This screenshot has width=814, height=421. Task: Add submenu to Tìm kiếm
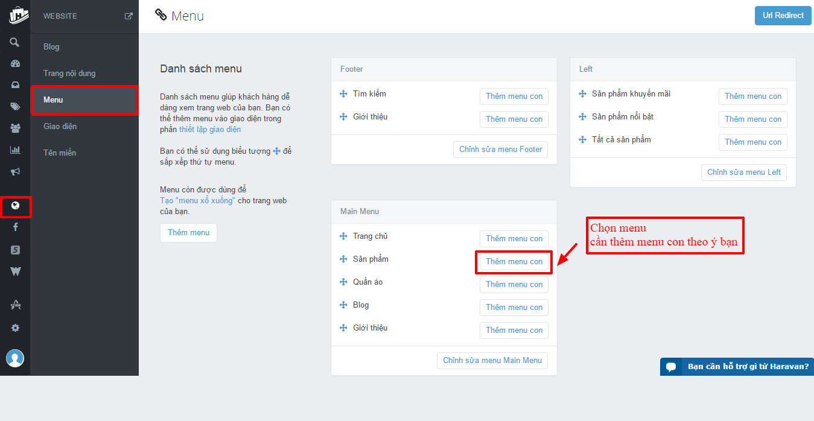tap(514, 97)
